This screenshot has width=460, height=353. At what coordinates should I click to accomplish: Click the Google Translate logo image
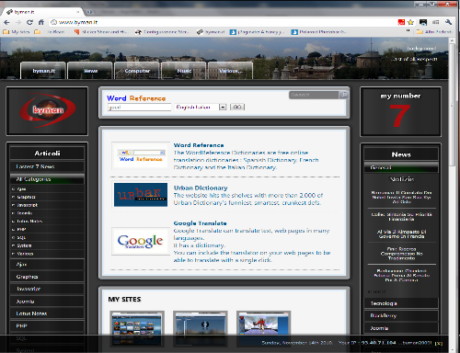click(x=141, y=242)
